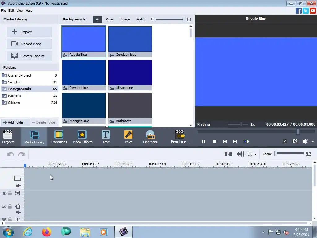Image resolution: width=317 pixels, height=238 pixels.
Task: Open the View menu
Action: coord(20,11)
